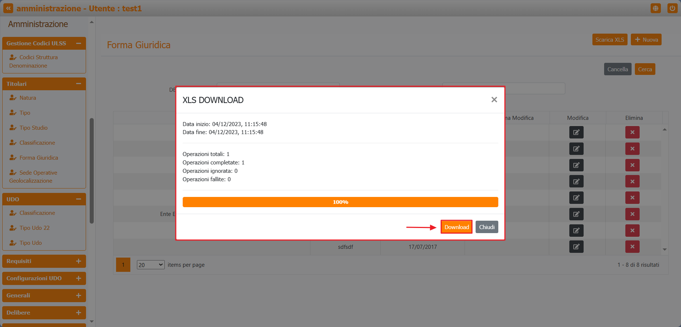681x327 pixels.
Task: Click the red delete icon in the last row
Action: point(632,247)
